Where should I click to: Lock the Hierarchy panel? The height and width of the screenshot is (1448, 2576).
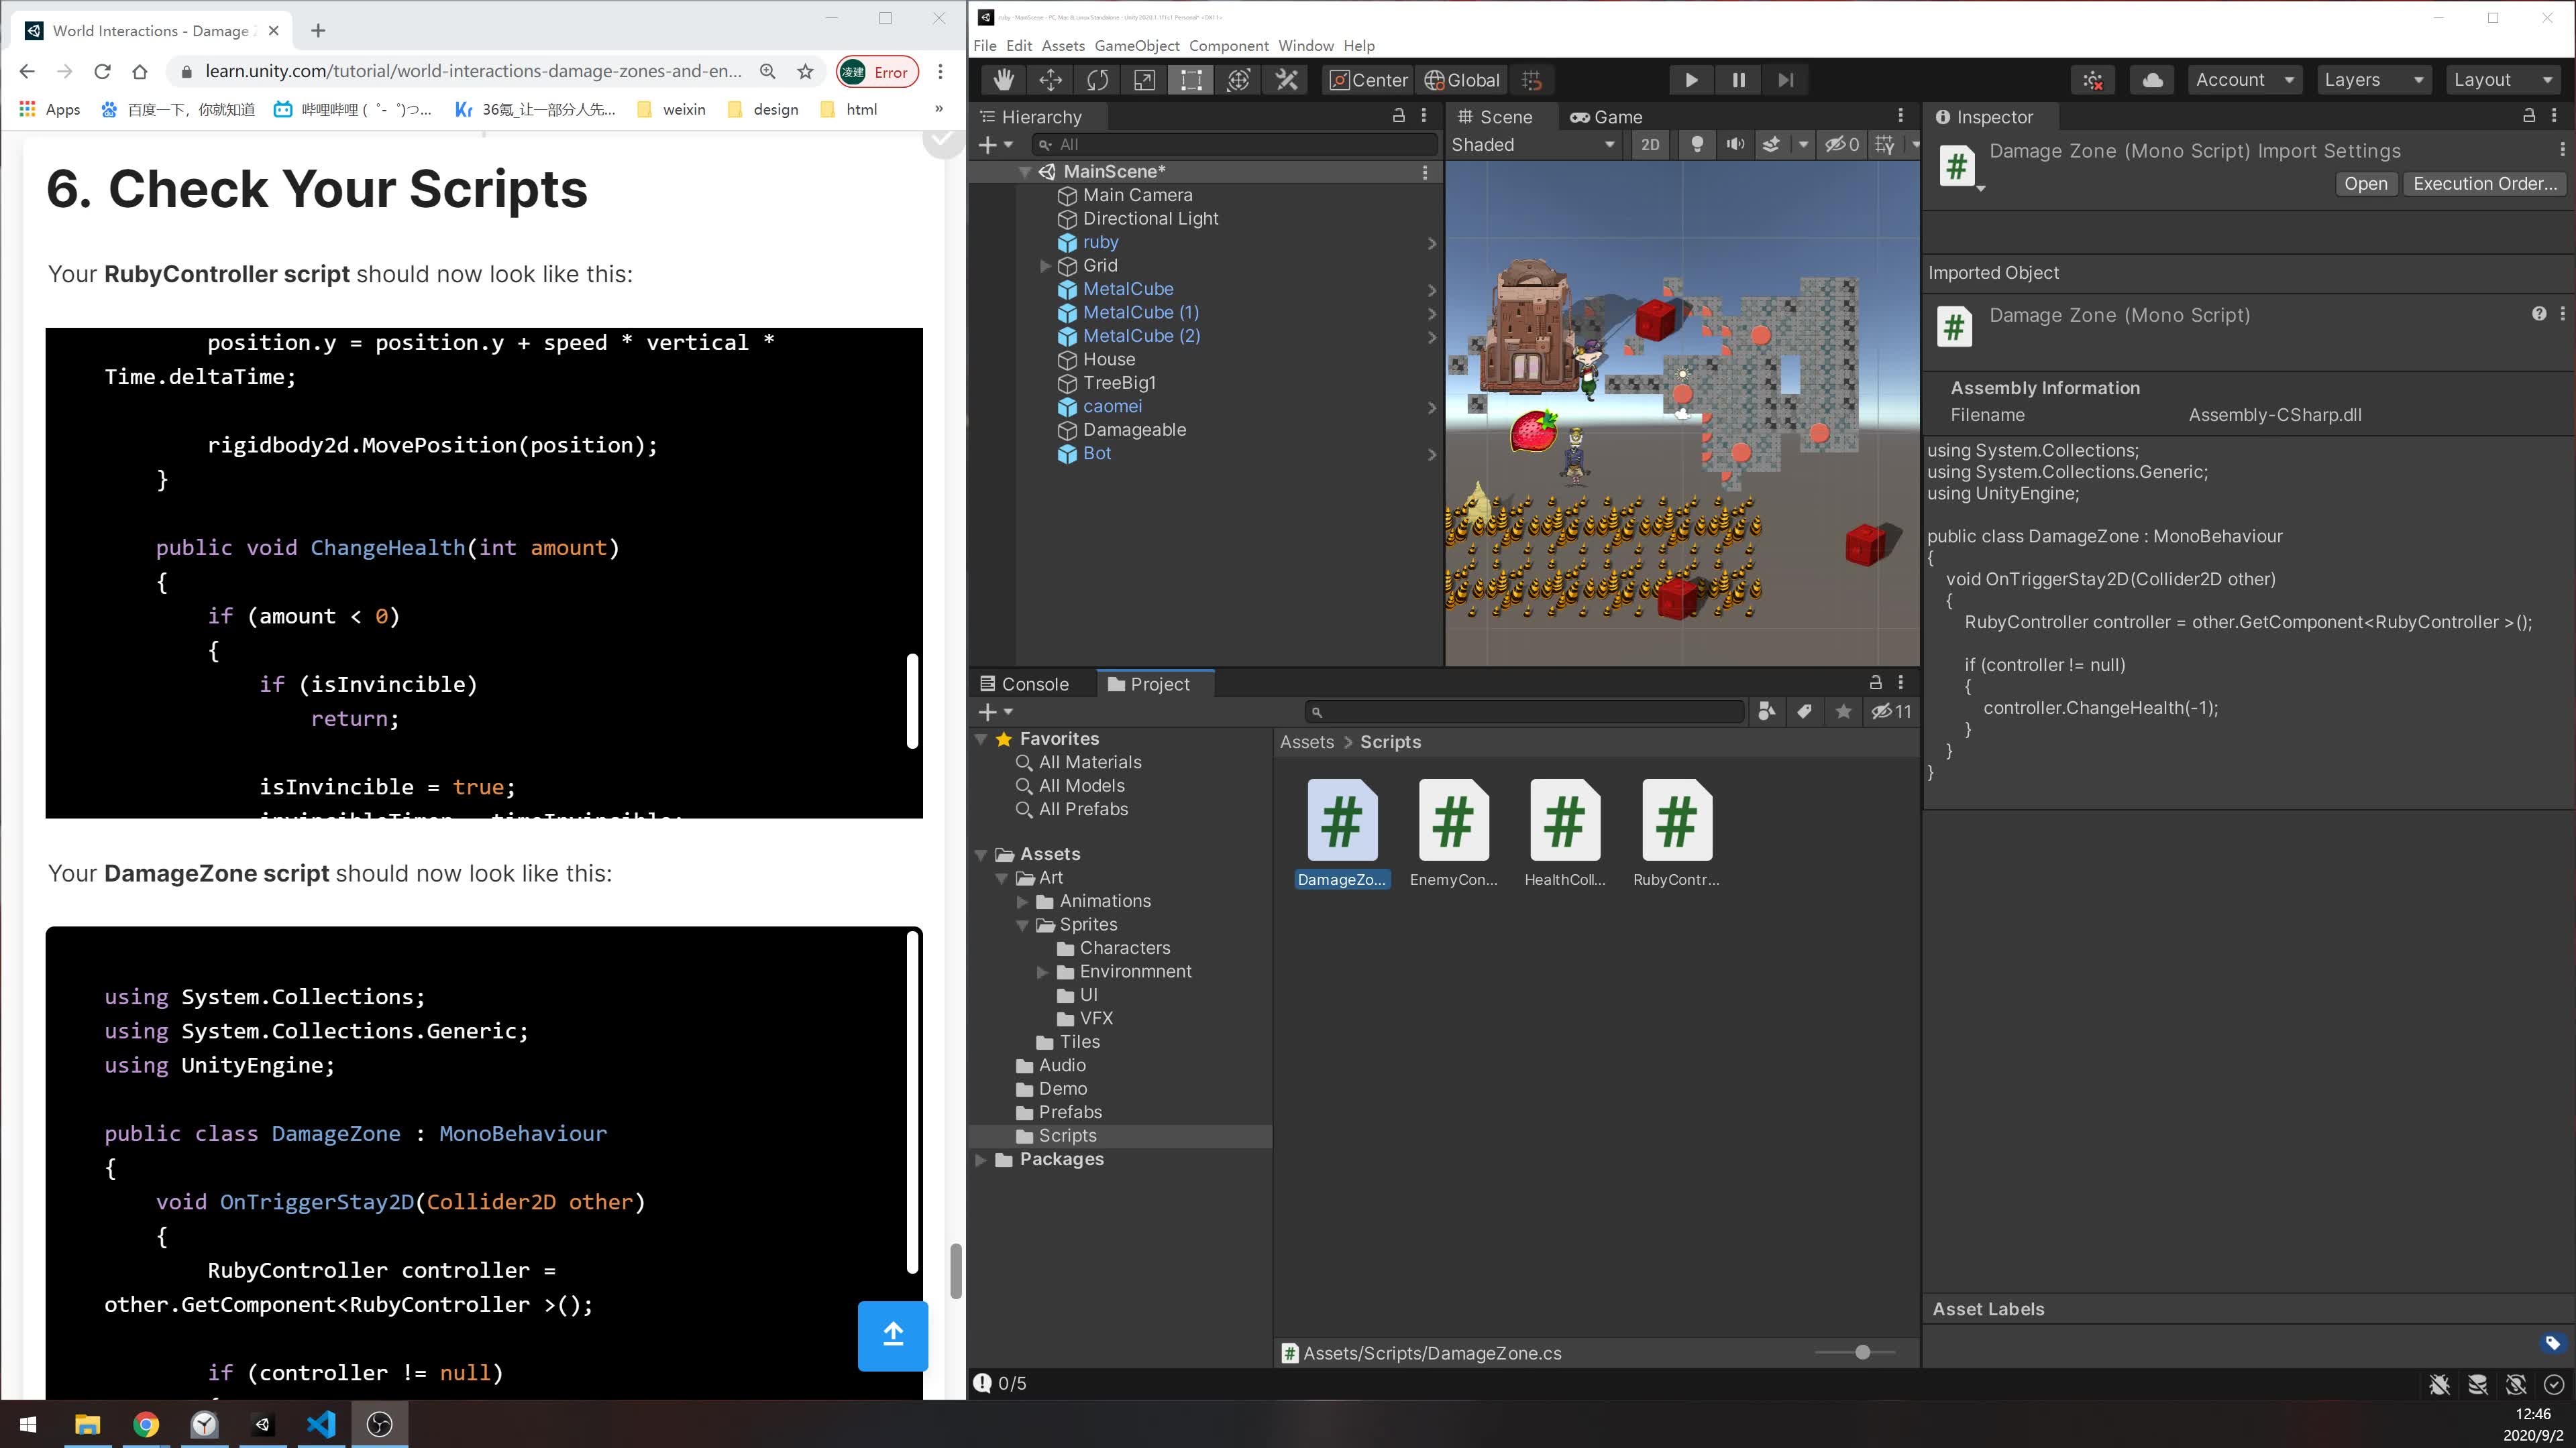(x=1398, y=116)
